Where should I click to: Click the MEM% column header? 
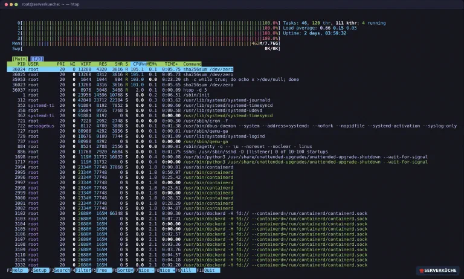[x=152, y=64]
